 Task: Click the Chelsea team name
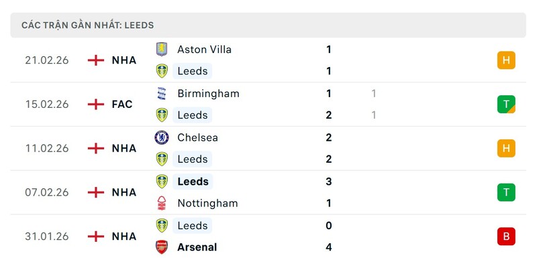pos(197,137)
